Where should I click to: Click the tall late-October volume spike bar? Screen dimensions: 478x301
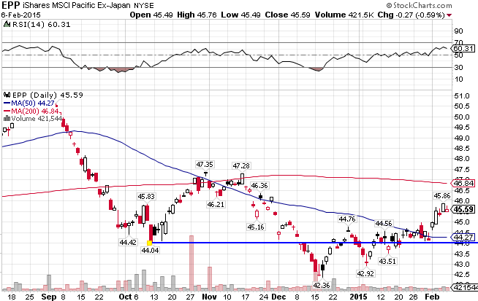pos(191,262)
